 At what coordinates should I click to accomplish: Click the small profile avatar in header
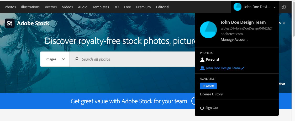(238, 7)
